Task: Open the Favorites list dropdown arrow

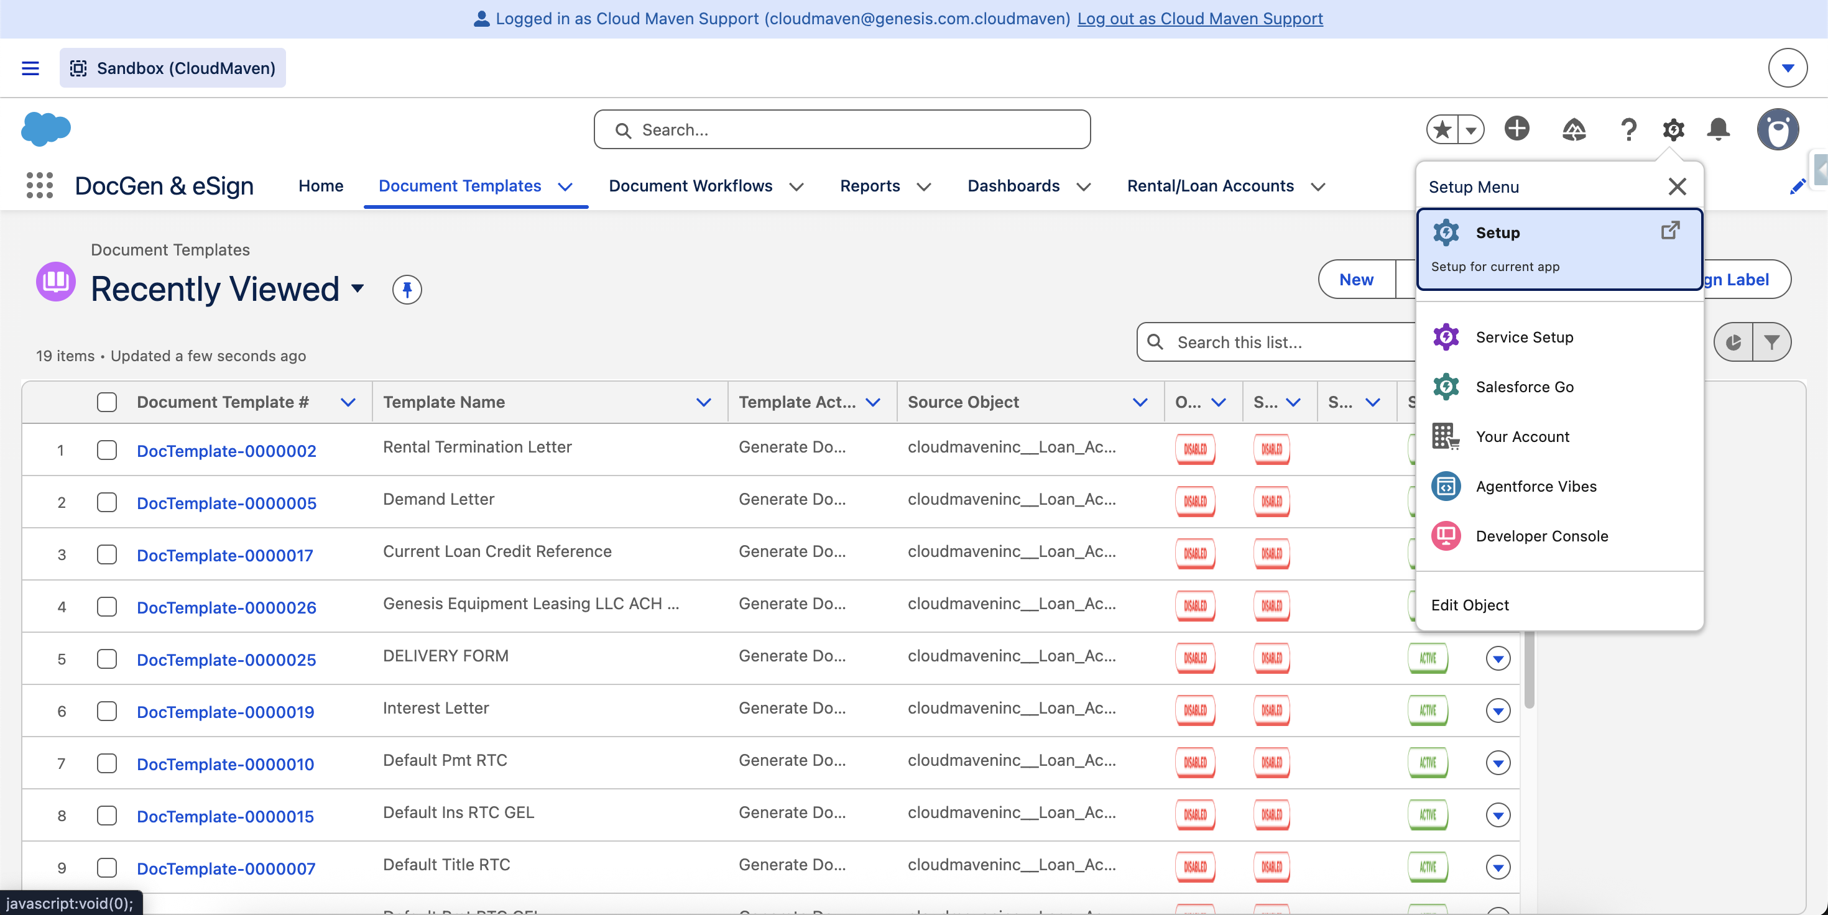Action: point(1471,129)
